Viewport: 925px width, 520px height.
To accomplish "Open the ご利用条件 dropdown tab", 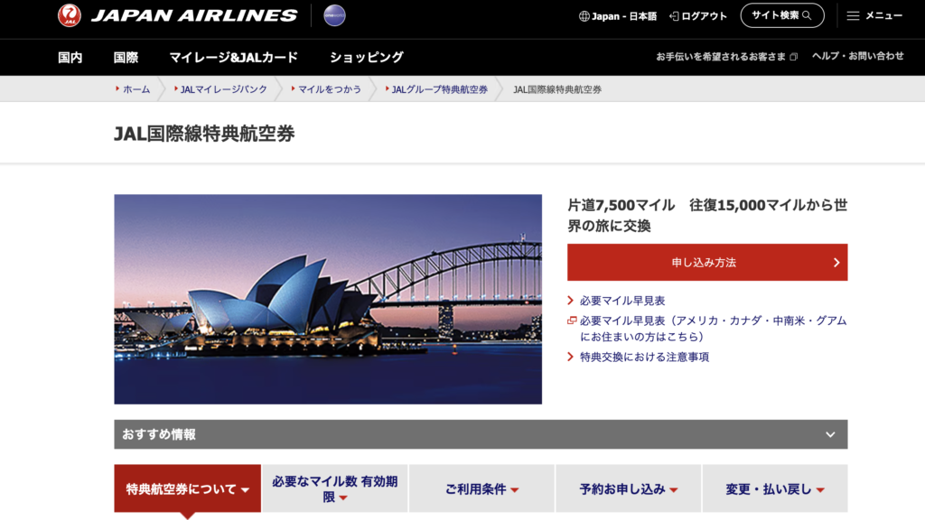I will point(481,489).
